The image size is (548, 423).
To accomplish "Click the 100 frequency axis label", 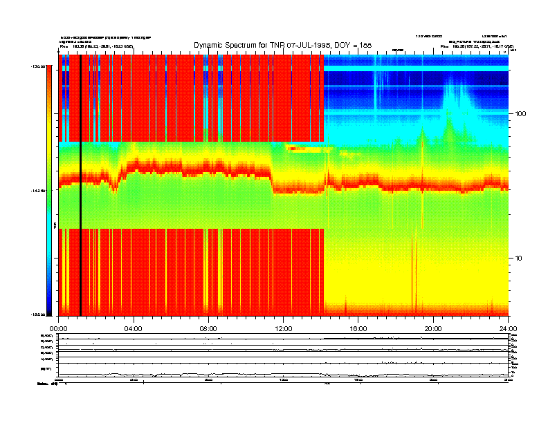I will click(x=520, y=114).
